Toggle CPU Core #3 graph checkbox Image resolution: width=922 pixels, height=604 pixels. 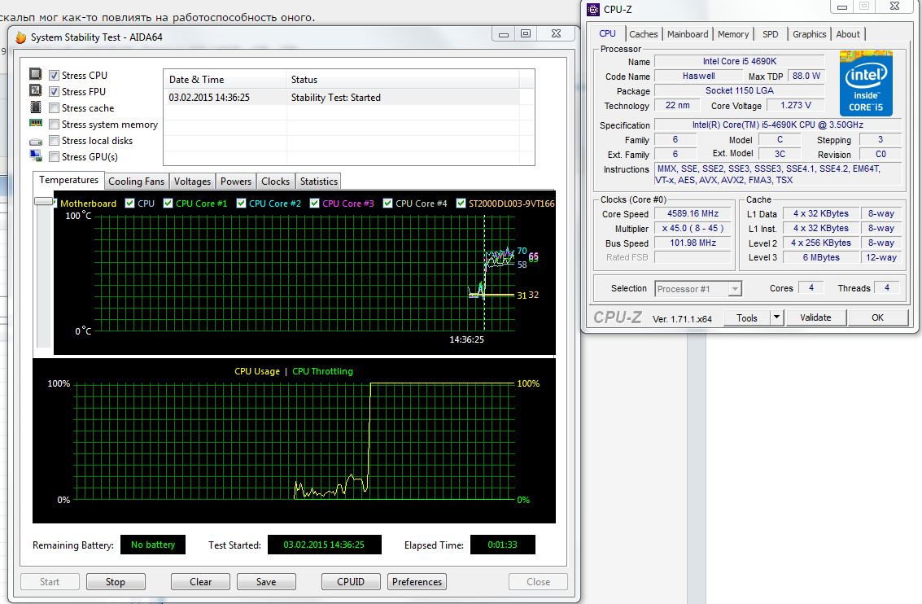(x=315, y=203)
